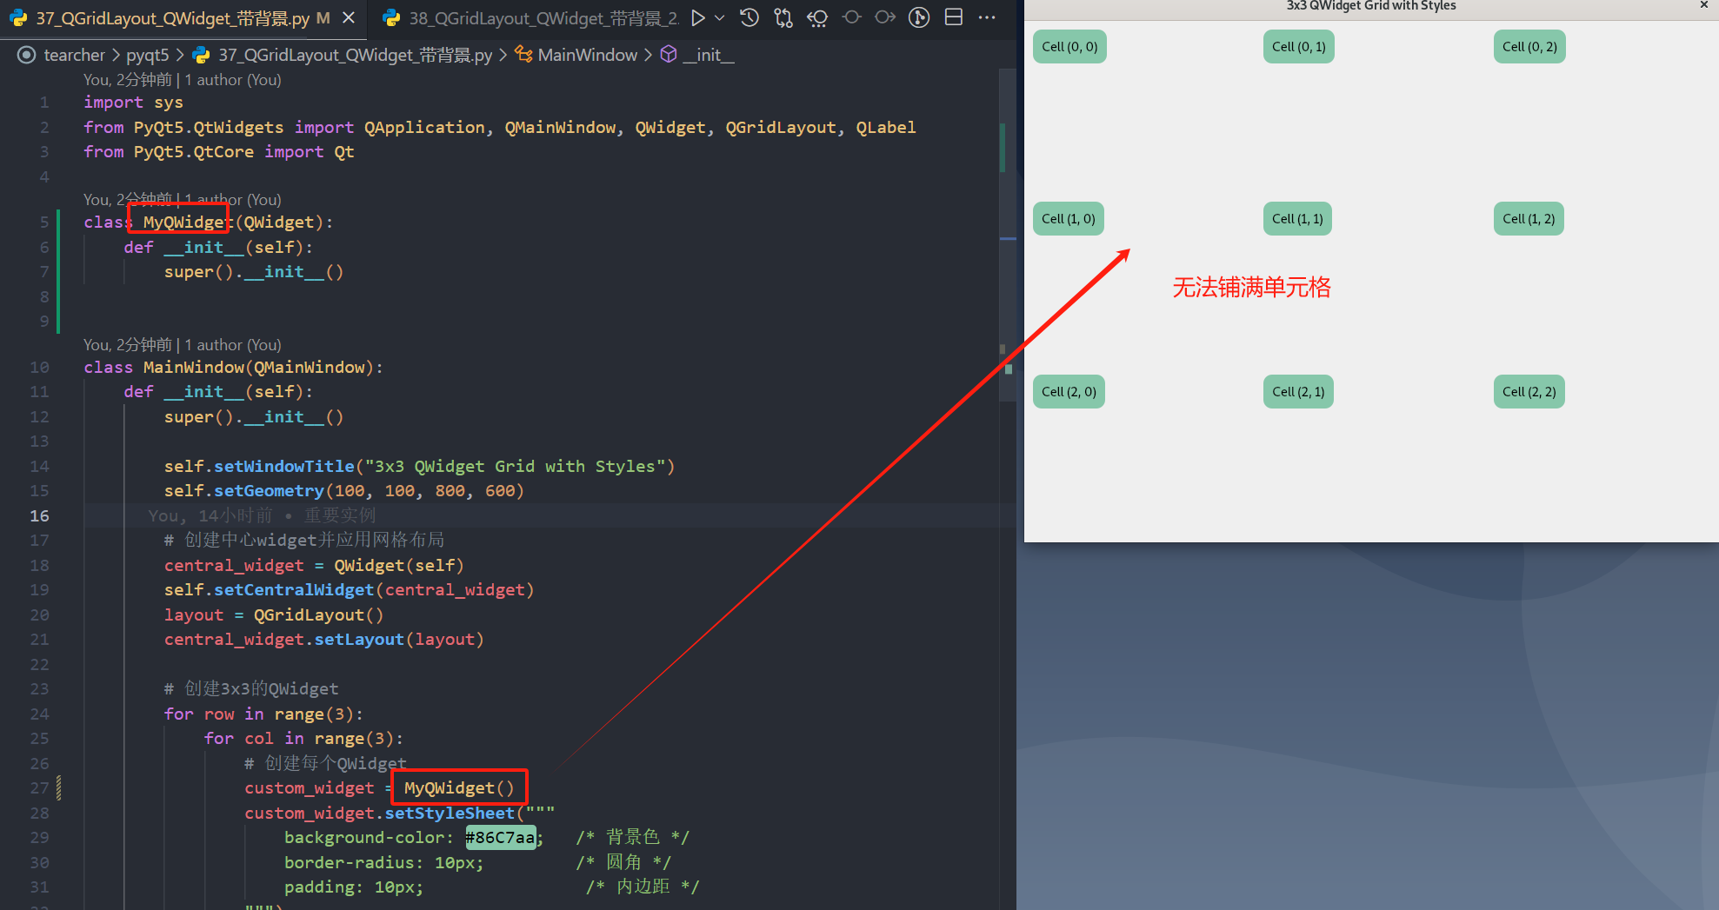Click the file name in the breadcrumb
Image resolution: width=1719 pixels, height=910 pixels.
(x=355, y=55)
